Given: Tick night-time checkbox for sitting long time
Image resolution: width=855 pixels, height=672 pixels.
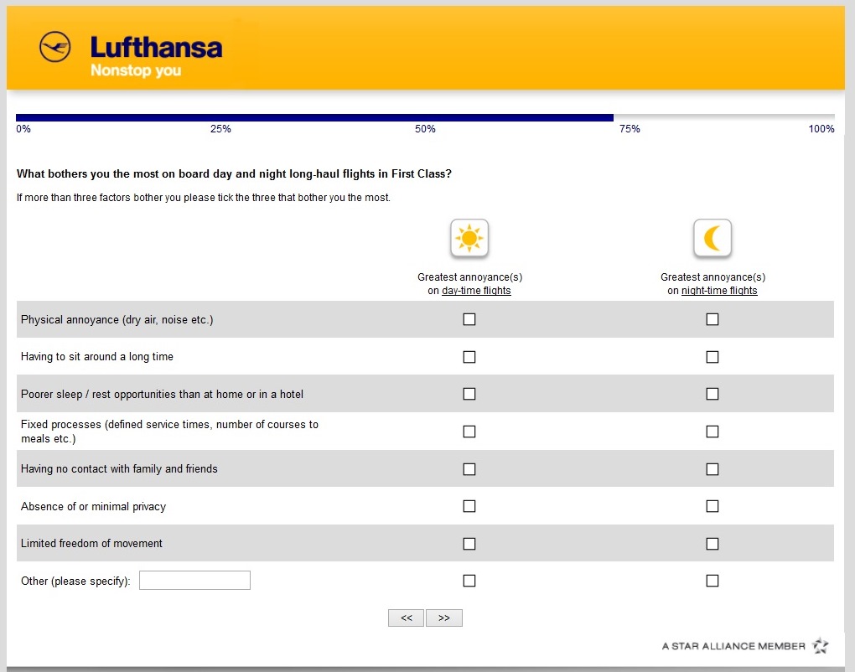Looking at the screenshot, I should (x=712, y=357).
